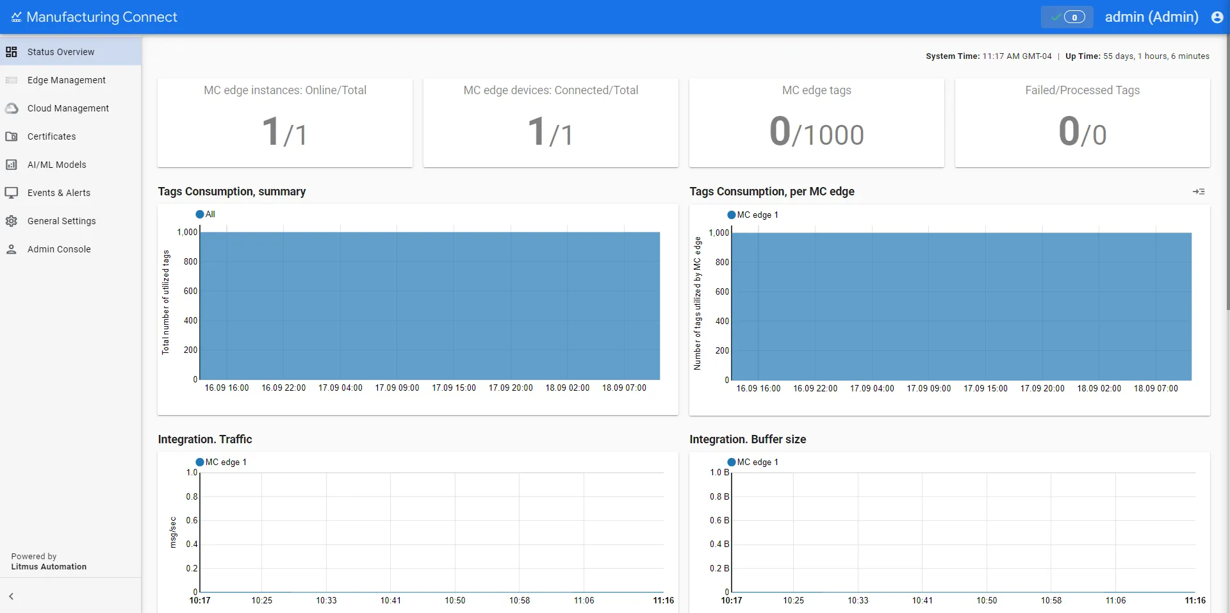Toggle MC edge 1 in Traffic legend
The image size is (1230, 613).
pos(221,462)
